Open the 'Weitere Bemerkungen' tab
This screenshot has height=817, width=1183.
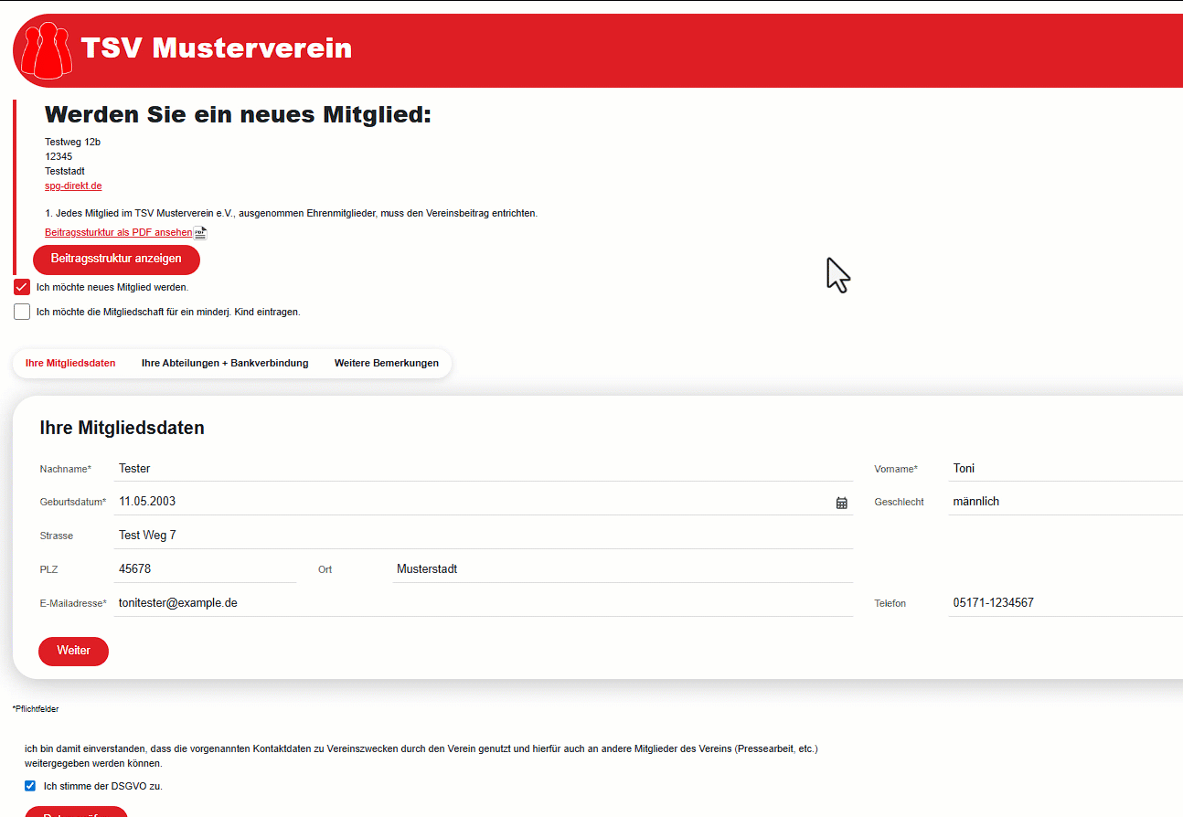point(386,363)
